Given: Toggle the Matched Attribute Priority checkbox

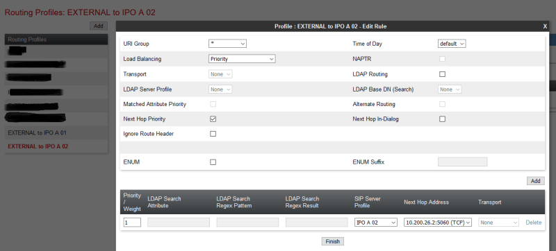Looking at the screenshot, I should [213, 104].
